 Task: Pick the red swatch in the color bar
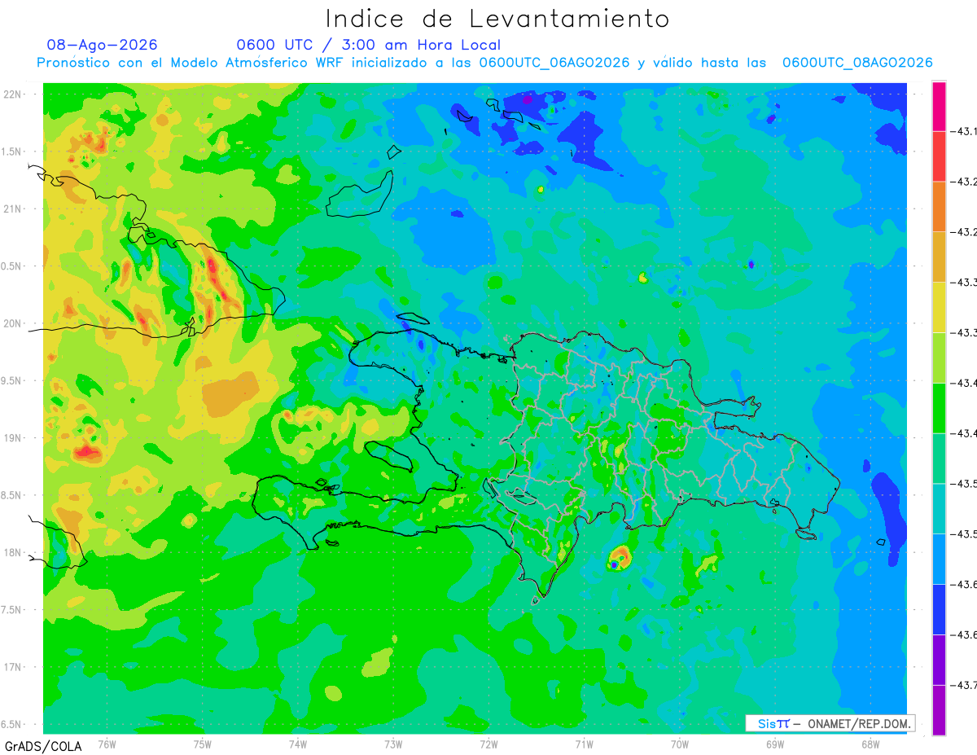[x=939, y=156]
